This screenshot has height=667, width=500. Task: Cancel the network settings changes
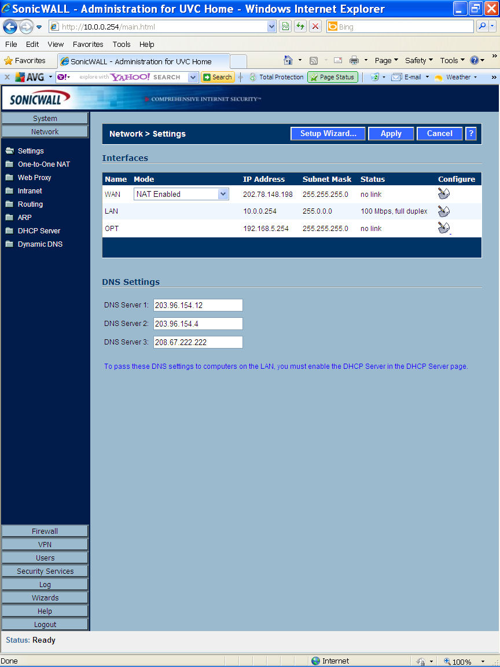(x=440, y=134)
